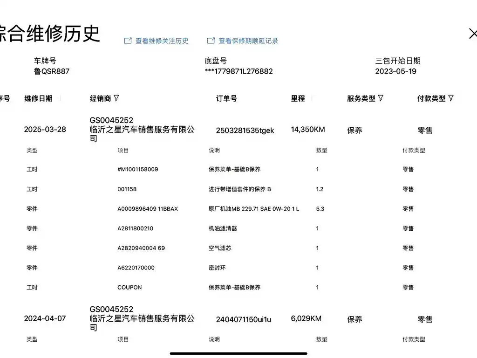477x358 pixels.
Task: Open the 查看维修关注历史 link
Action: [x=162, y=41]
